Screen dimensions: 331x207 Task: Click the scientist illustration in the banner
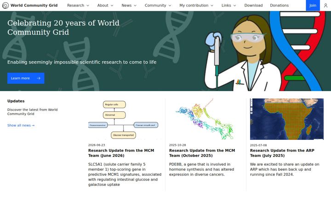[x=243, y=54]
